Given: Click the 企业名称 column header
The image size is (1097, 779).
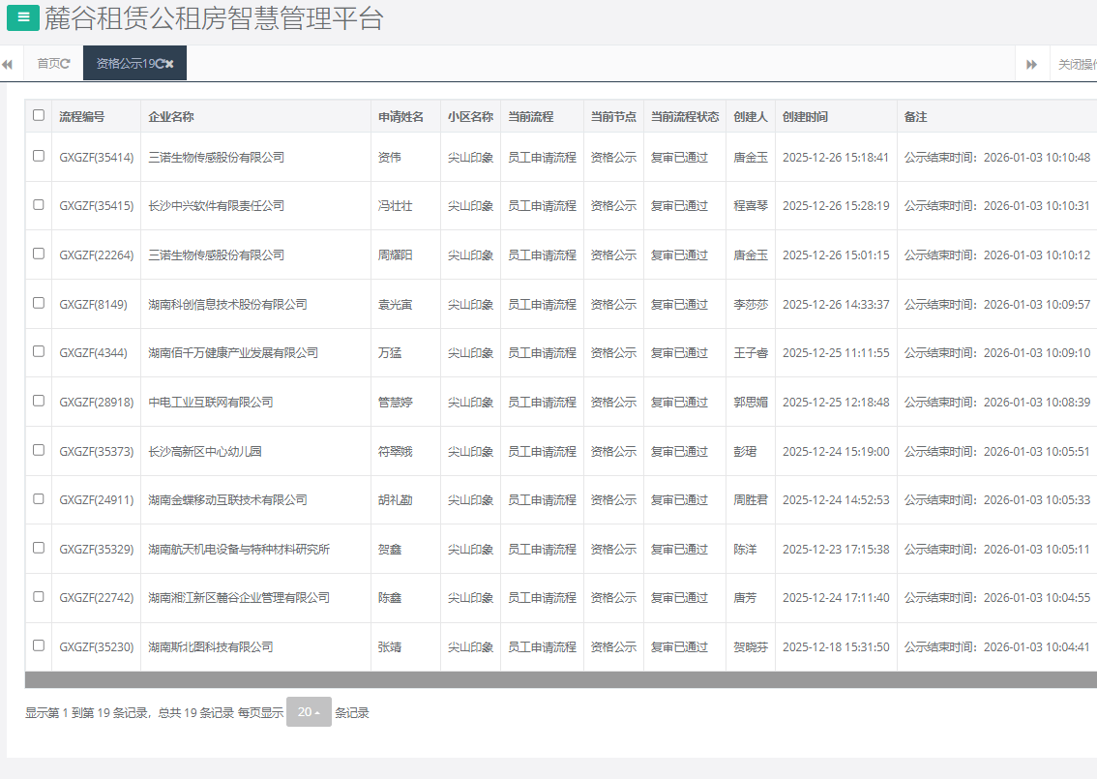Looking at the screenshot, I should 171,116.
